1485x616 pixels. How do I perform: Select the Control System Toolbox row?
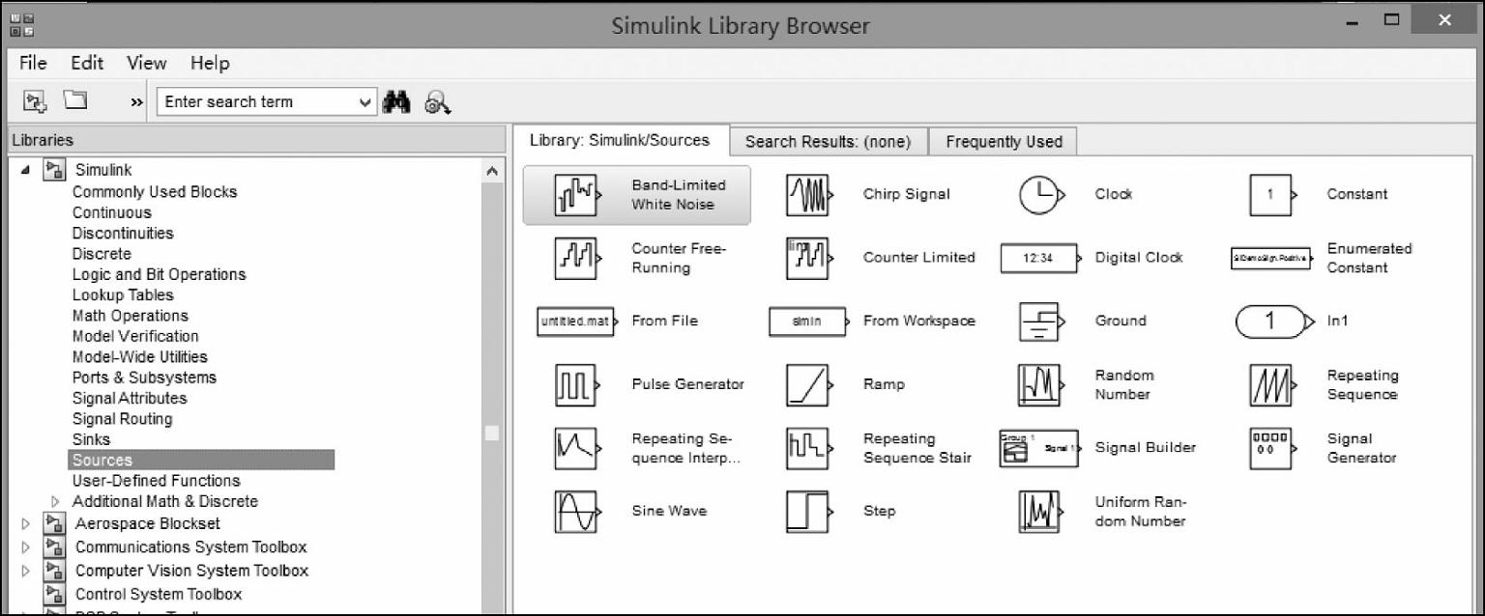(159, 594)
